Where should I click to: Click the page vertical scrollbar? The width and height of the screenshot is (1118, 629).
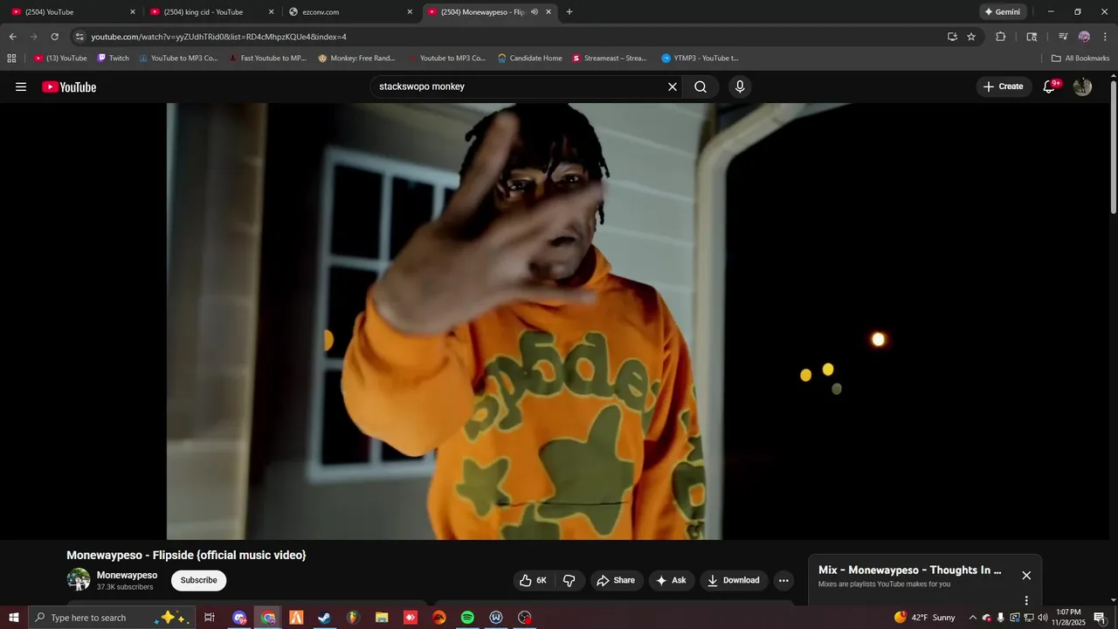coord(1113,149)
